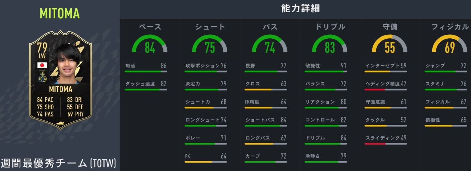Click the Japan flag on the card
The width and height of the screenshot is (471, 171).
click(42, 65)
